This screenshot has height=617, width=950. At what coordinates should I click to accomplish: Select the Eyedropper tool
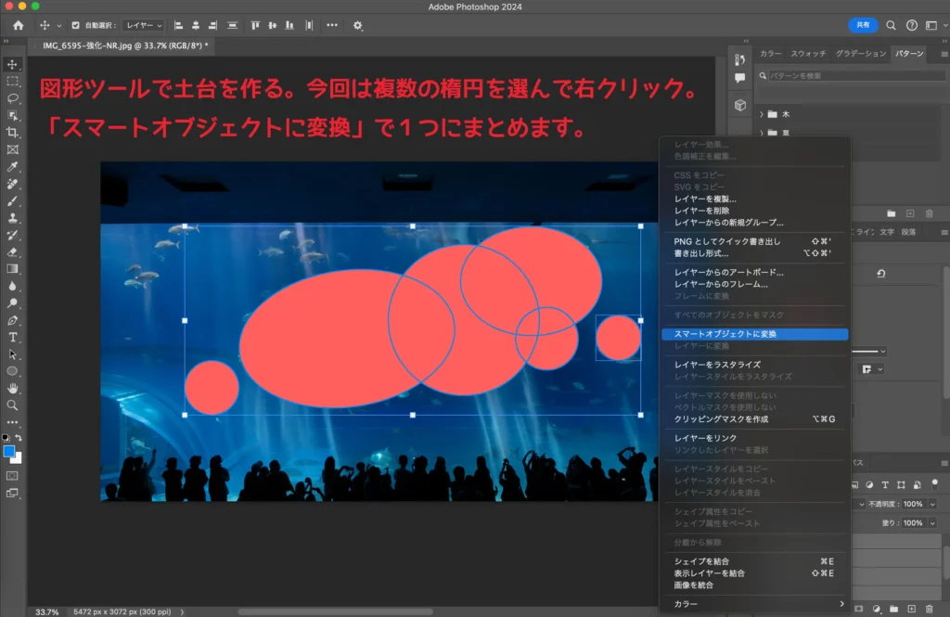coord(13,167)
